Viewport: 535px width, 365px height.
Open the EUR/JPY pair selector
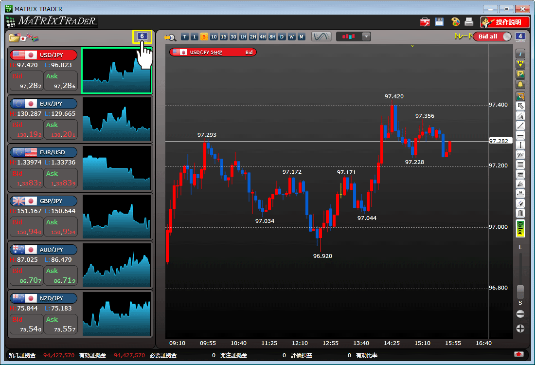[44, 104]
